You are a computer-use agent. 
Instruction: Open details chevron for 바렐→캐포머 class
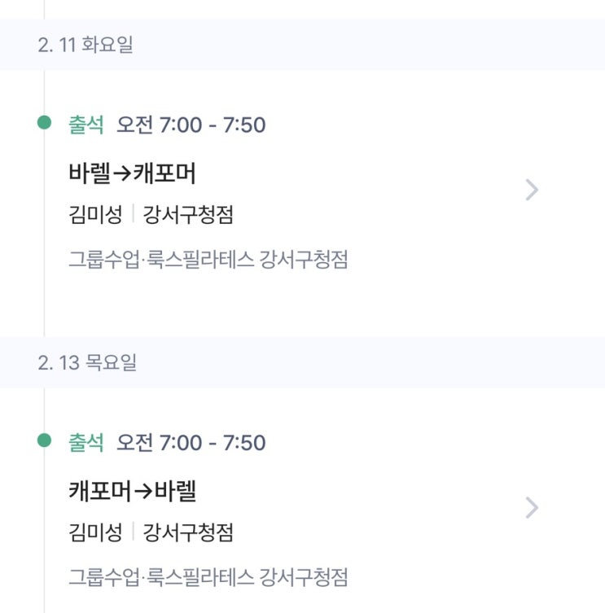click(x=532, y=190)
